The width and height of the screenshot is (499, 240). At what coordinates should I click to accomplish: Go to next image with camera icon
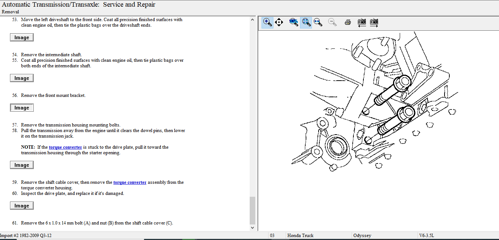(374, 22)
